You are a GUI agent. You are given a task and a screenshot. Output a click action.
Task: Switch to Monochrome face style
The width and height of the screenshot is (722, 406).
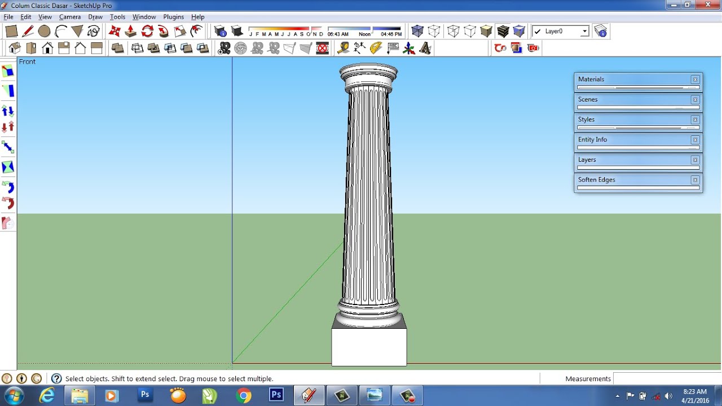(520, 32)
